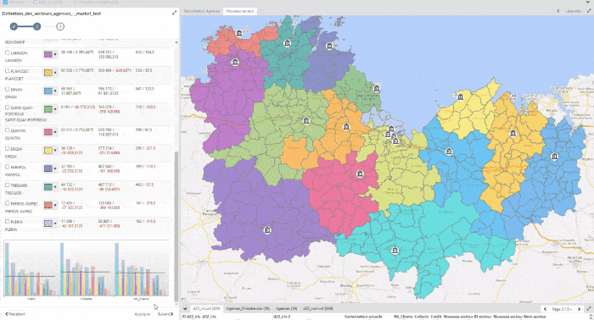Open the d22_iris.vxf (628) table tab
Image resolution: width=594 pixels, height=320 pixels.
coord(206,309)
